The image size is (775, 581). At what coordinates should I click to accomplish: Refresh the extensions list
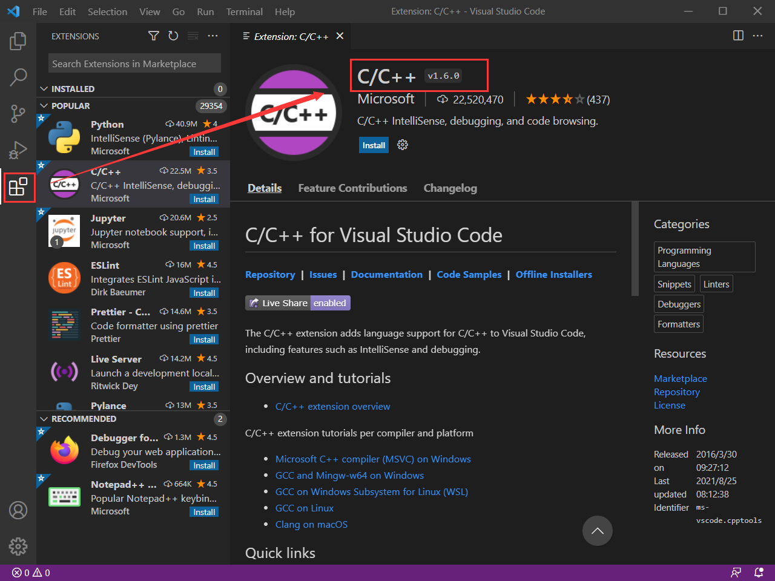coord(173,36)
